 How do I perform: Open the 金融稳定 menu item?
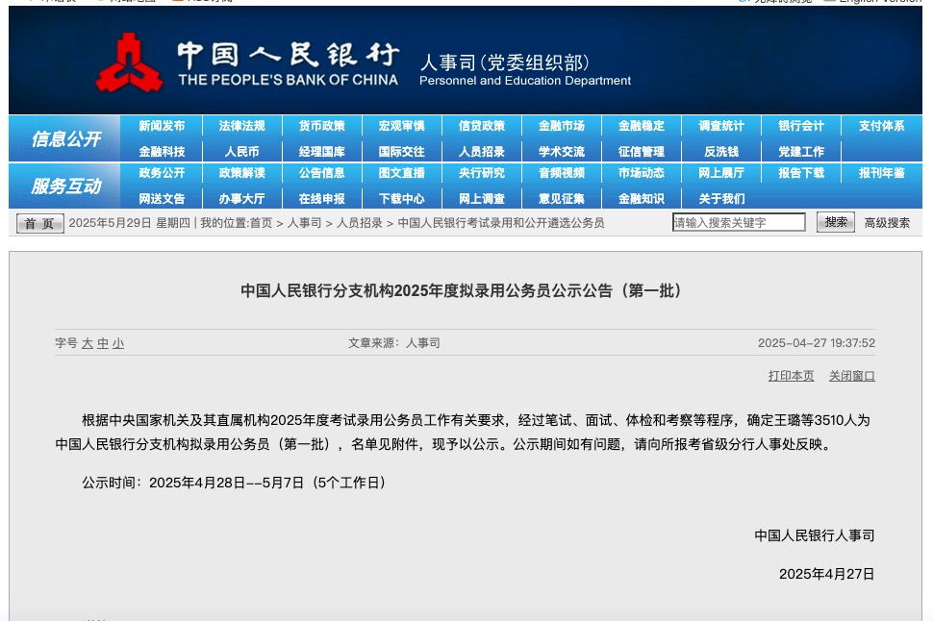coord(642,126)
